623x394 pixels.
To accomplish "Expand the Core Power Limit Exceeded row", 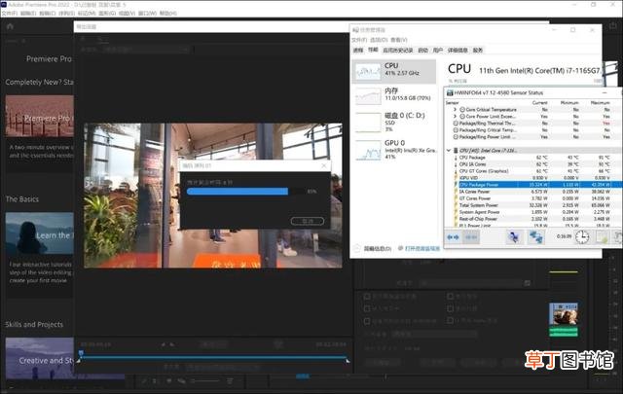I will tap(455, 117).
